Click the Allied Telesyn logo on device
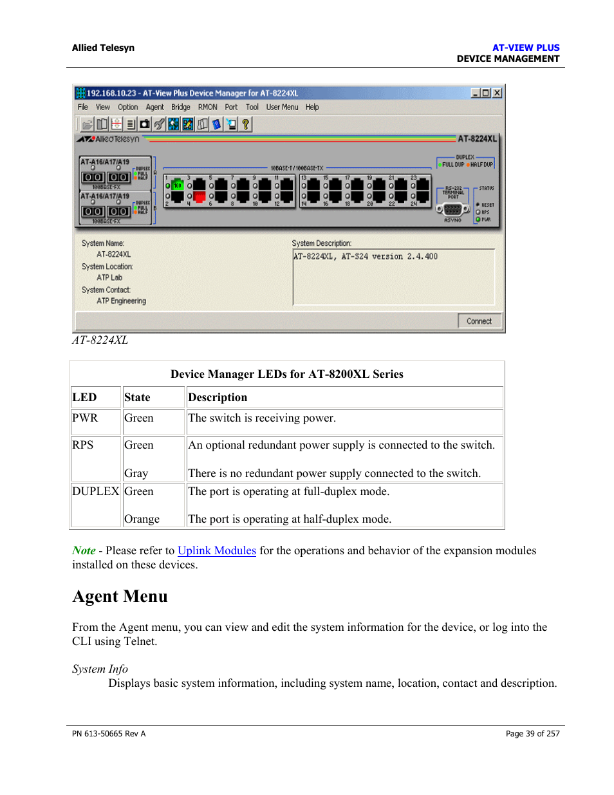This screenshot has height=795, width=614. pyautogui.click(x=108, y=139)
